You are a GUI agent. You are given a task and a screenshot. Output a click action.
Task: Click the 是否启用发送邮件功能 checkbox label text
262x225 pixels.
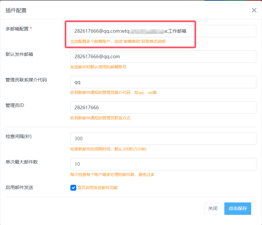tap(97, 188)
